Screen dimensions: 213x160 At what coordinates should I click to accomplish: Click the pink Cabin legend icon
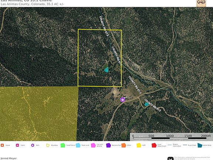click(17, 145)
